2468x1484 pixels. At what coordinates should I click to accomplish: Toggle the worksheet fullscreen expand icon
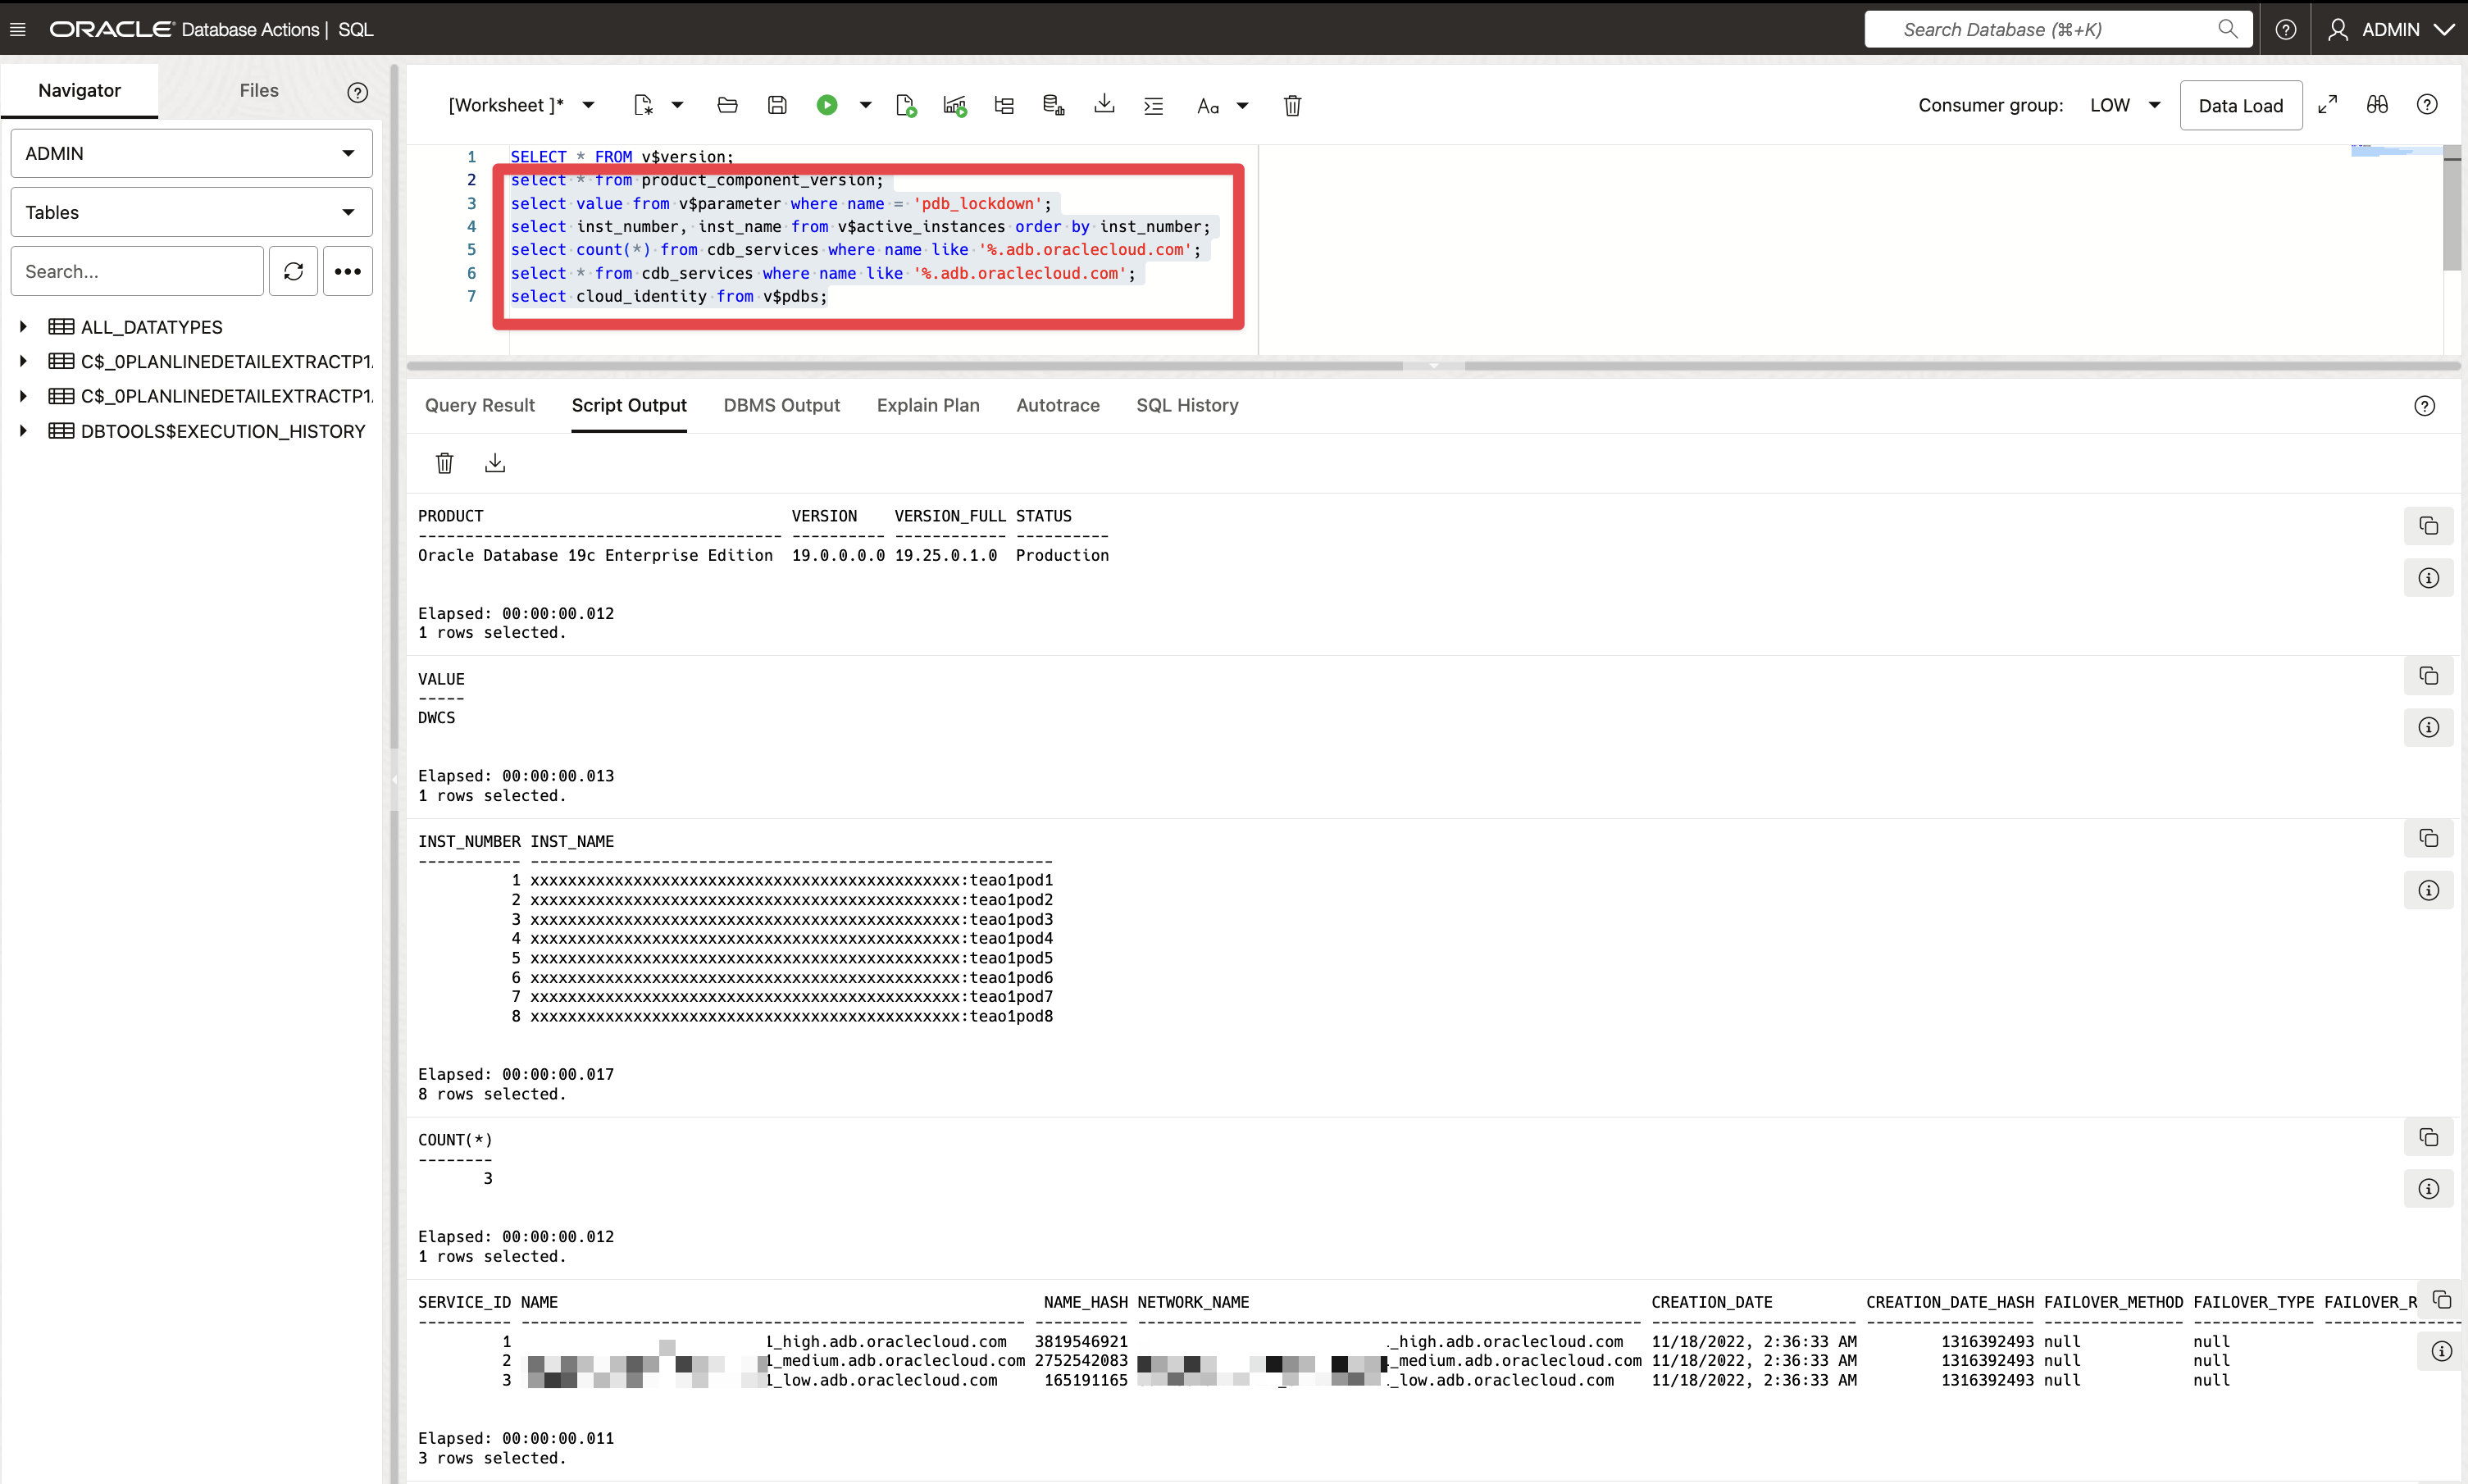(2327, 105)
